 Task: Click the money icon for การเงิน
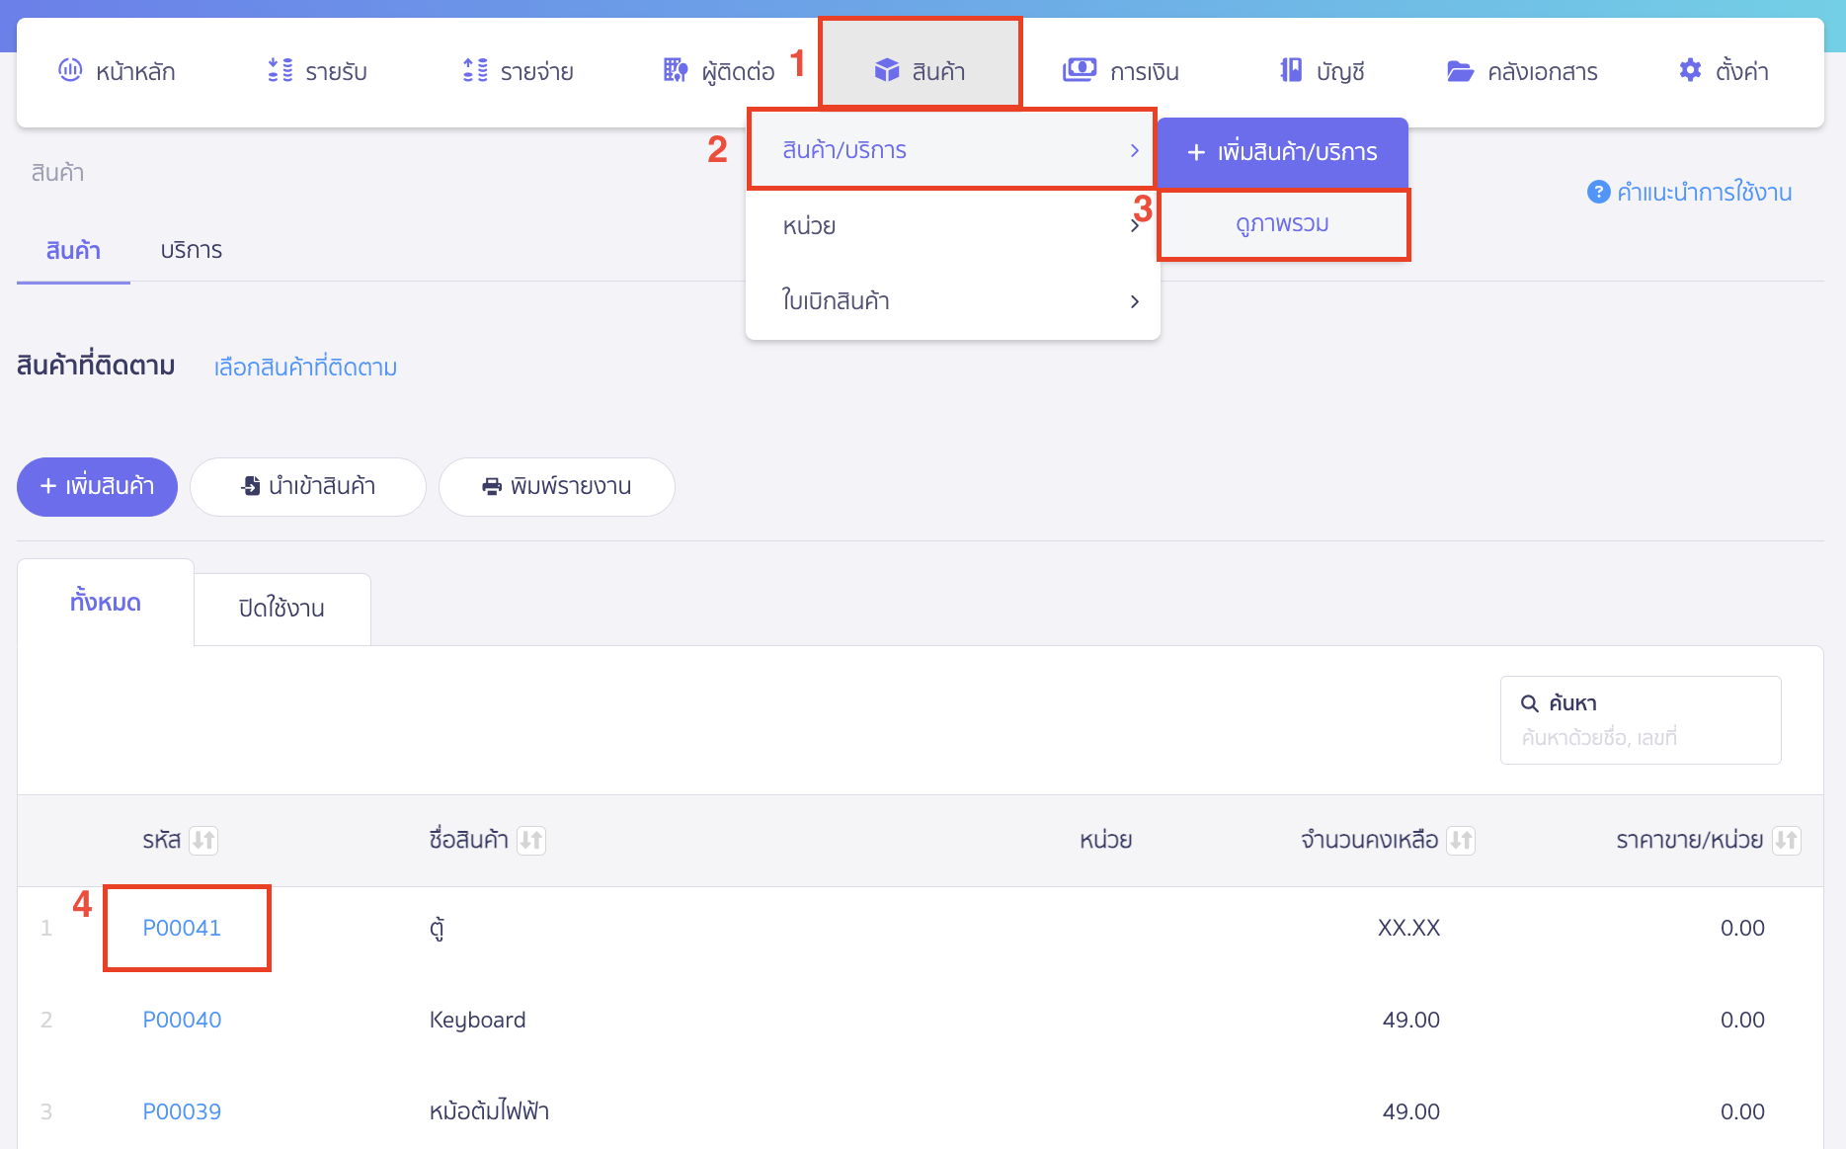click(1079, 70)
